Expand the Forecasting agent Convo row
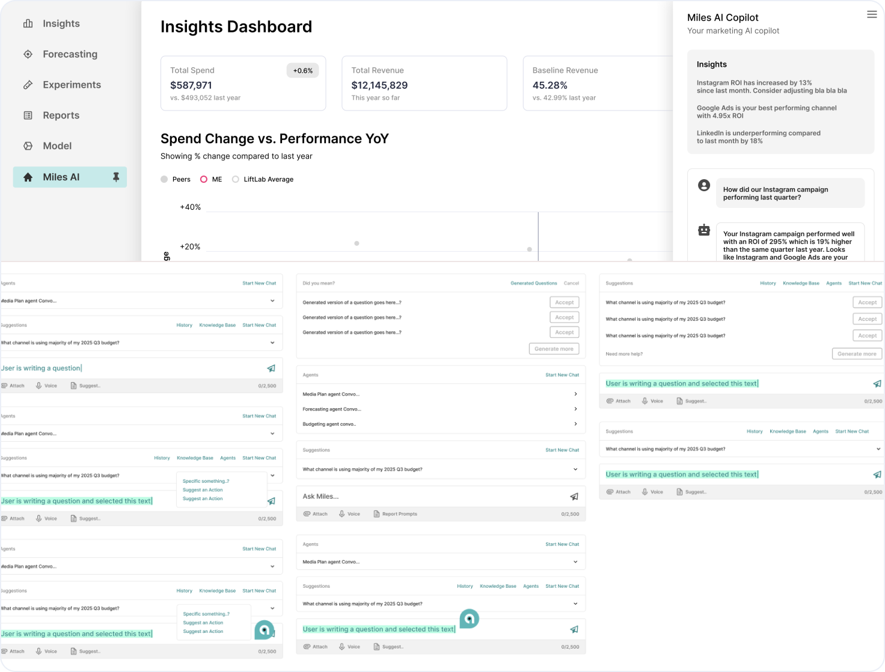Viewport: 885px width, 672px height. pos(575,409)
